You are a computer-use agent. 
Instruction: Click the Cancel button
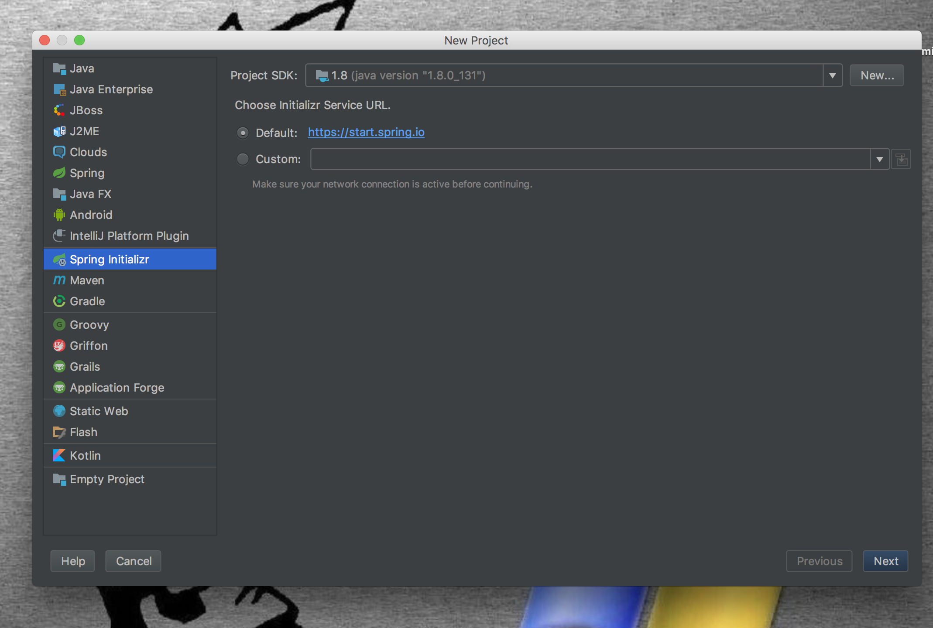point(134,561)
